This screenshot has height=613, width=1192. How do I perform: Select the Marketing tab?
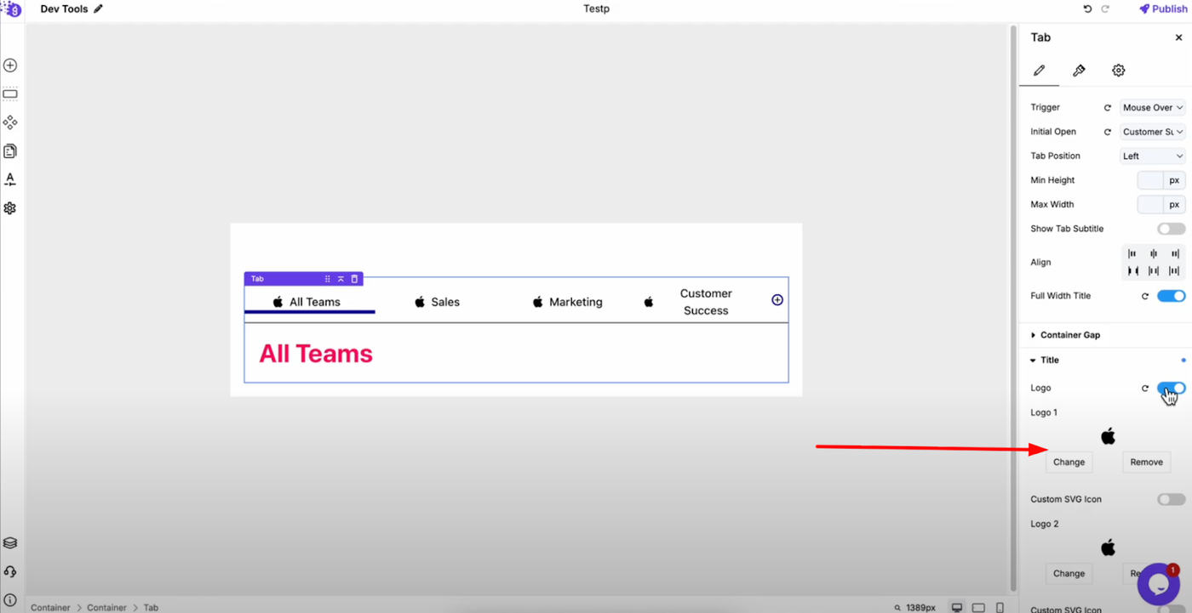click(x=568, y=302)
